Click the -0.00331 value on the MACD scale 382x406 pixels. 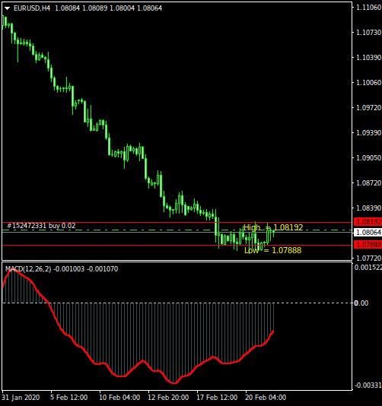pyautogui.click(x=368, y=385)
